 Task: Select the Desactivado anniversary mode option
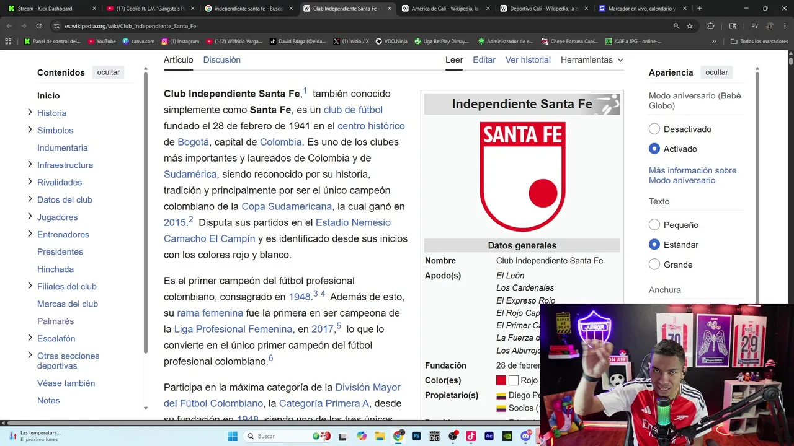654,129
